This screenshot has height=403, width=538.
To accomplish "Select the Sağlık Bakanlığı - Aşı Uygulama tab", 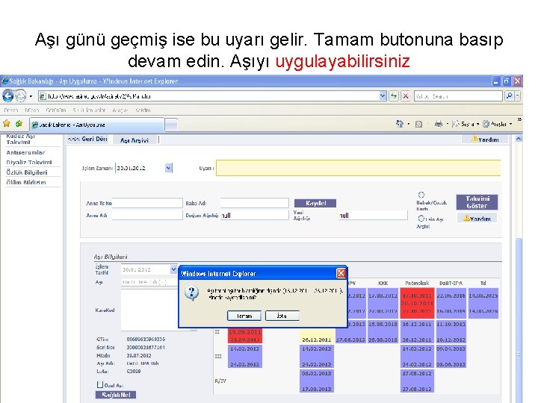I will click(x=97, y=125).
